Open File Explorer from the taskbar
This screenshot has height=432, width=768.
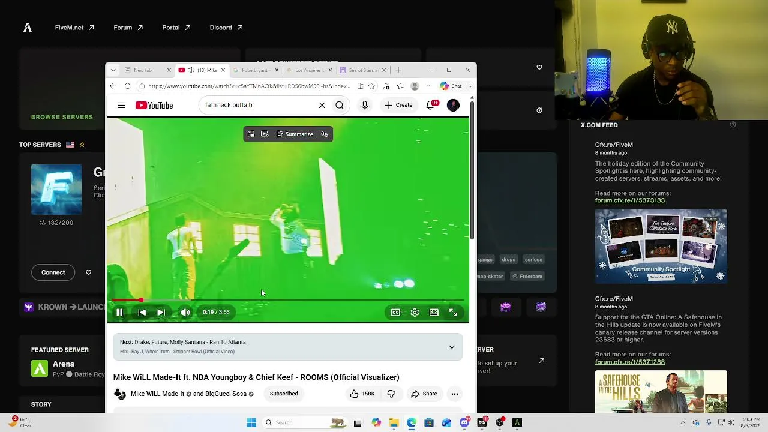(394, 422)
